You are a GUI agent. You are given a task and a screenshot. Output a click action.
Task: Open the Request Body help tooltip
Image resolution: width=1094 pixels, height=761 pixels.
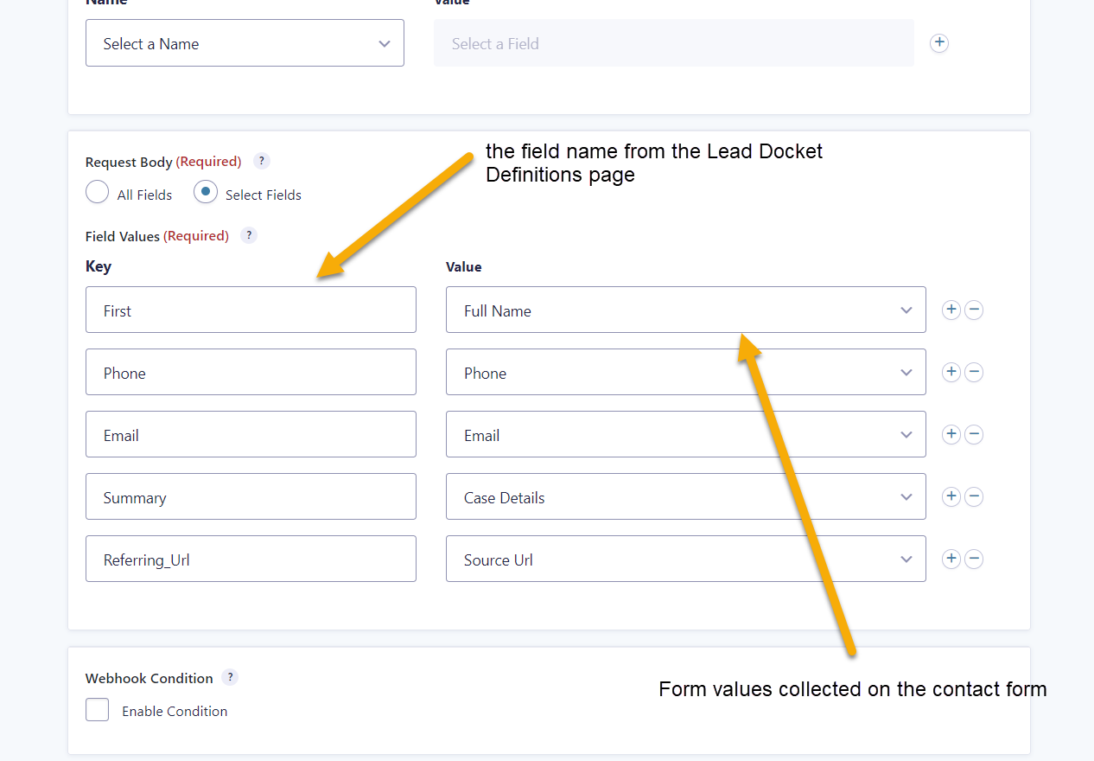(261, 161)
